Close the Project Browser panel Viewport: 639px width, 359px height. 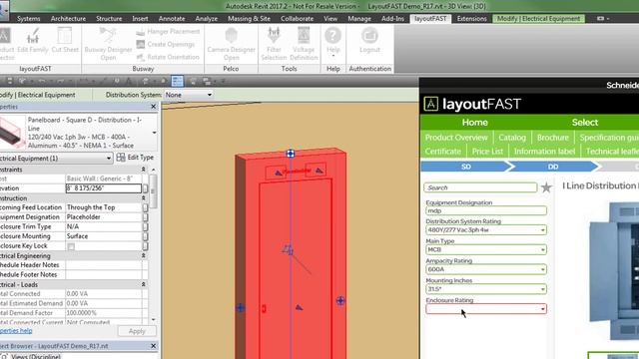(x=153, y=346)
